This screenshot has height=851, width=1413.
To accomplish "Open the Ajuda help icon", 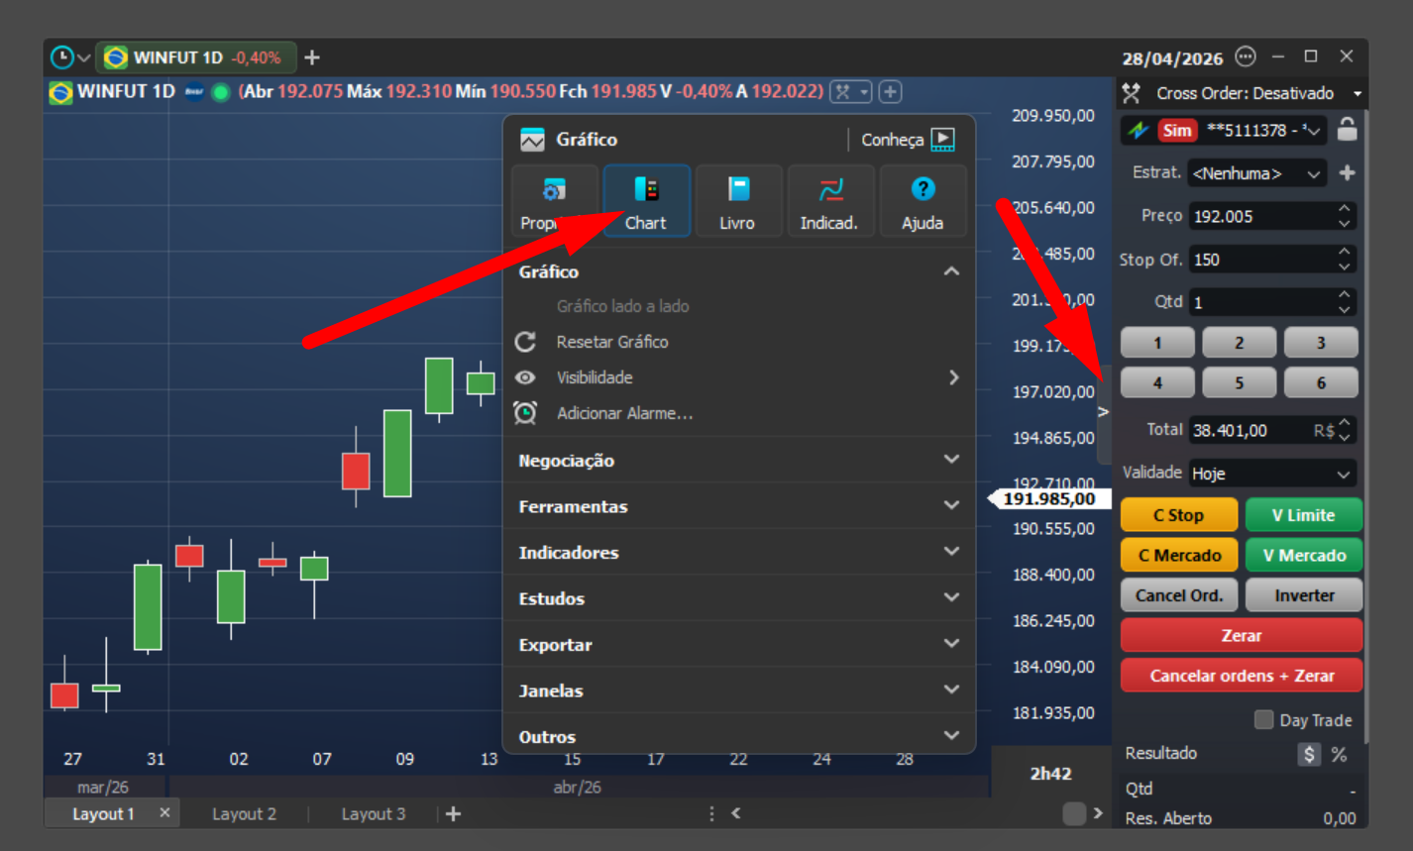I will pos(923,201).
